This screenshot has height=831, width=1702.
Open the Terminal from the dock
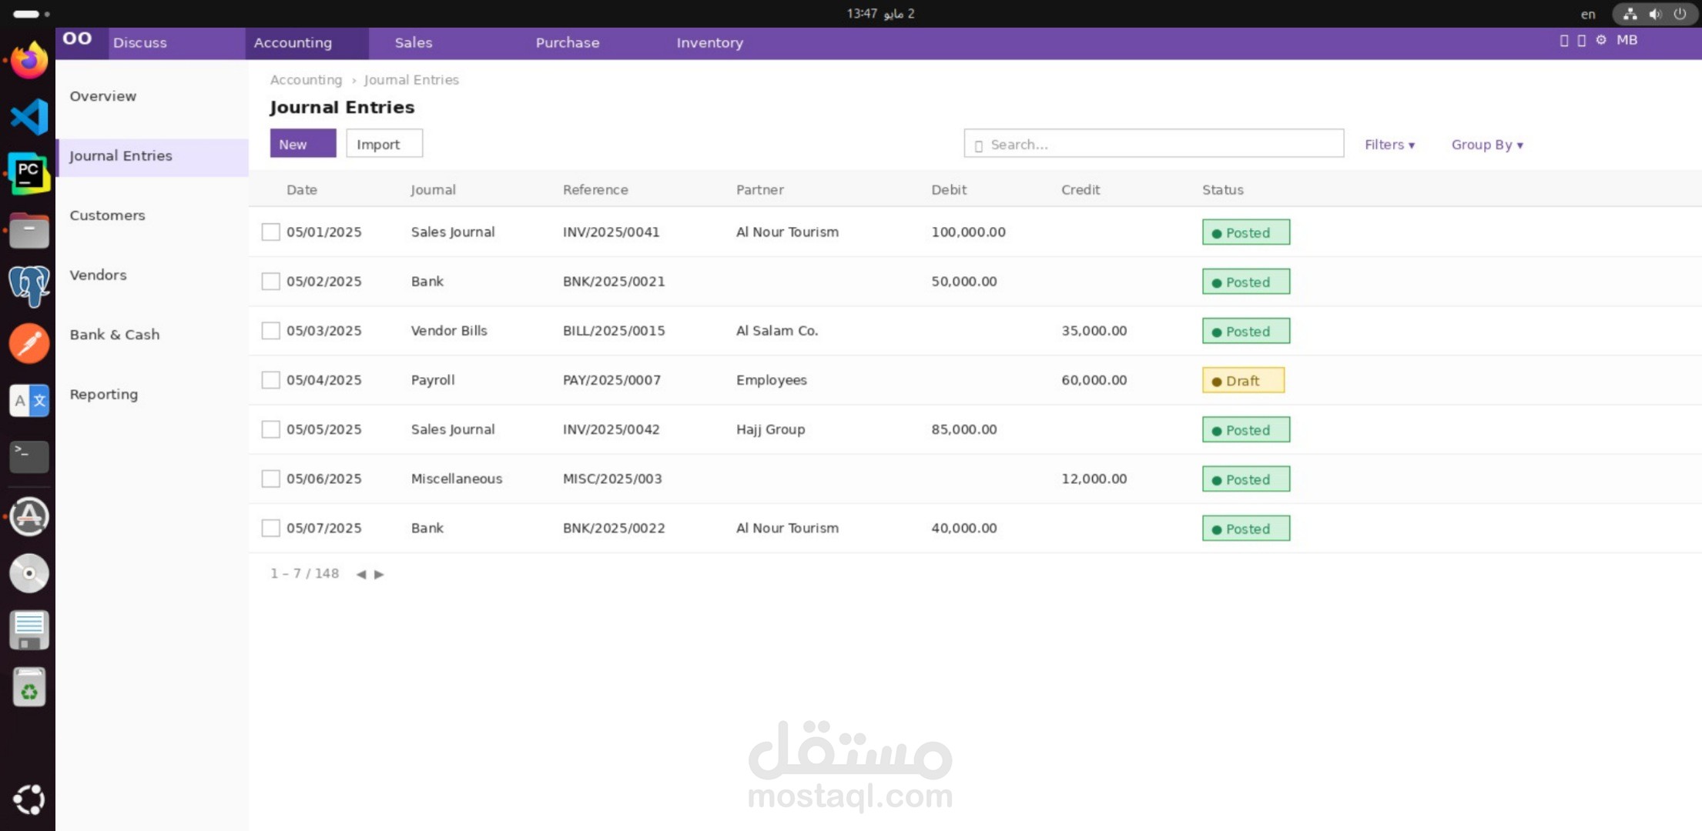click(x=29, y=457)
